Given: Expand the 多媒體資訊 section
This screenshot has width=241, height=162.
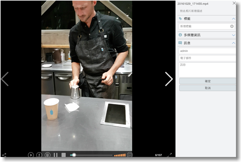Looking at the screenshot, I should pos(233,35).
